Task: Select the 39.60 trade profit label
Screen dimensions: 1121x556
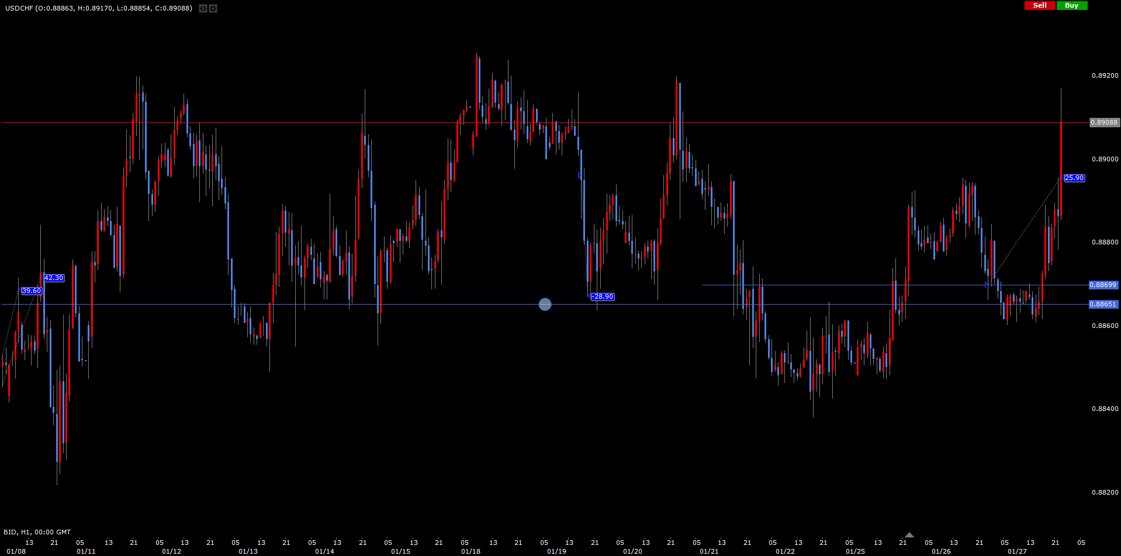Action: coord(32,291)
